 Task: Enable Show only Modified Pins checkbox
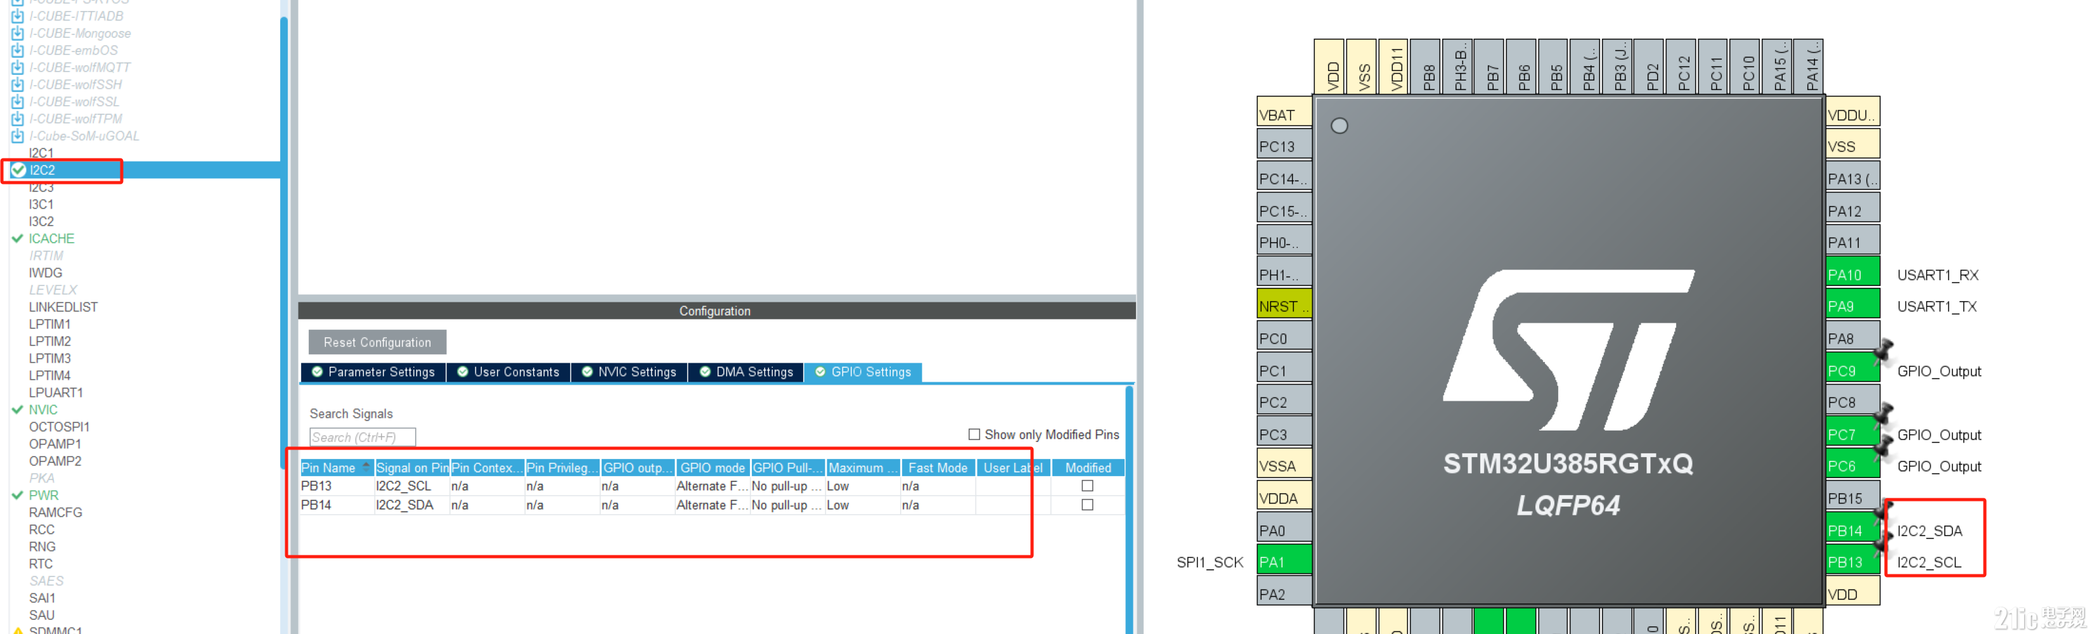(974, 434)
